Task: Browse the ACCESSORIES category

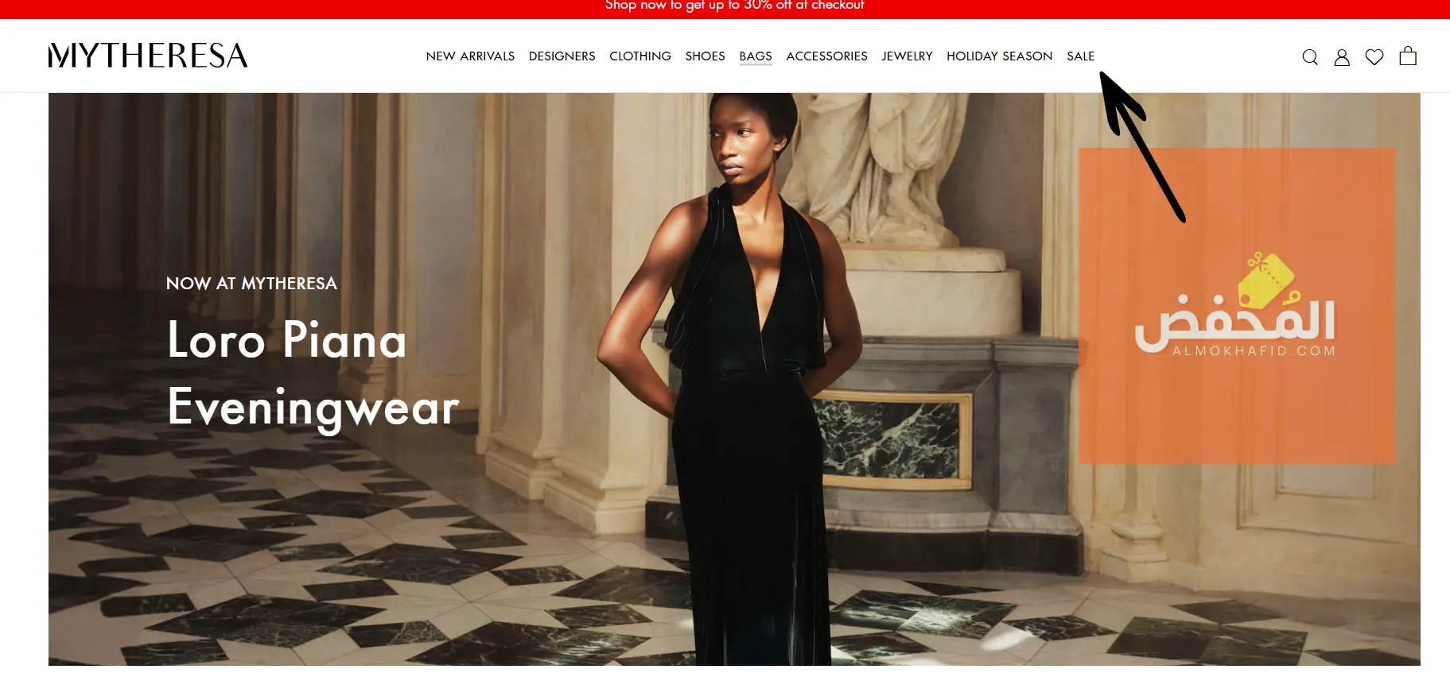Action: (826, 56)
